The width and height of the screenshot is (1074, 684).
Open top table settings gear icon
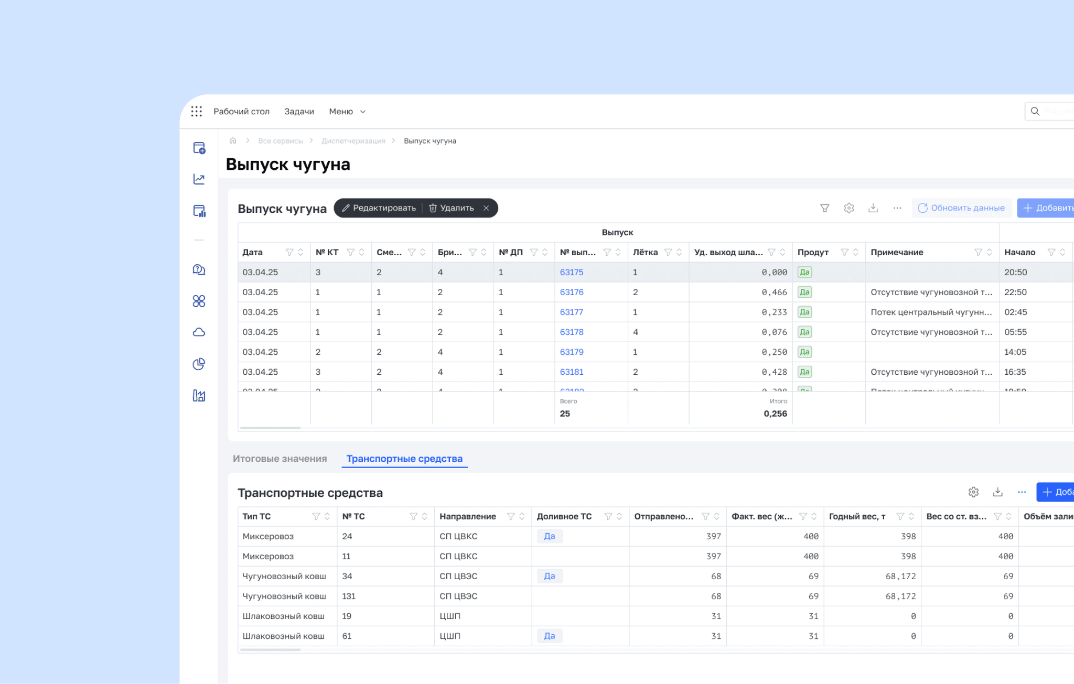[849, 208]
